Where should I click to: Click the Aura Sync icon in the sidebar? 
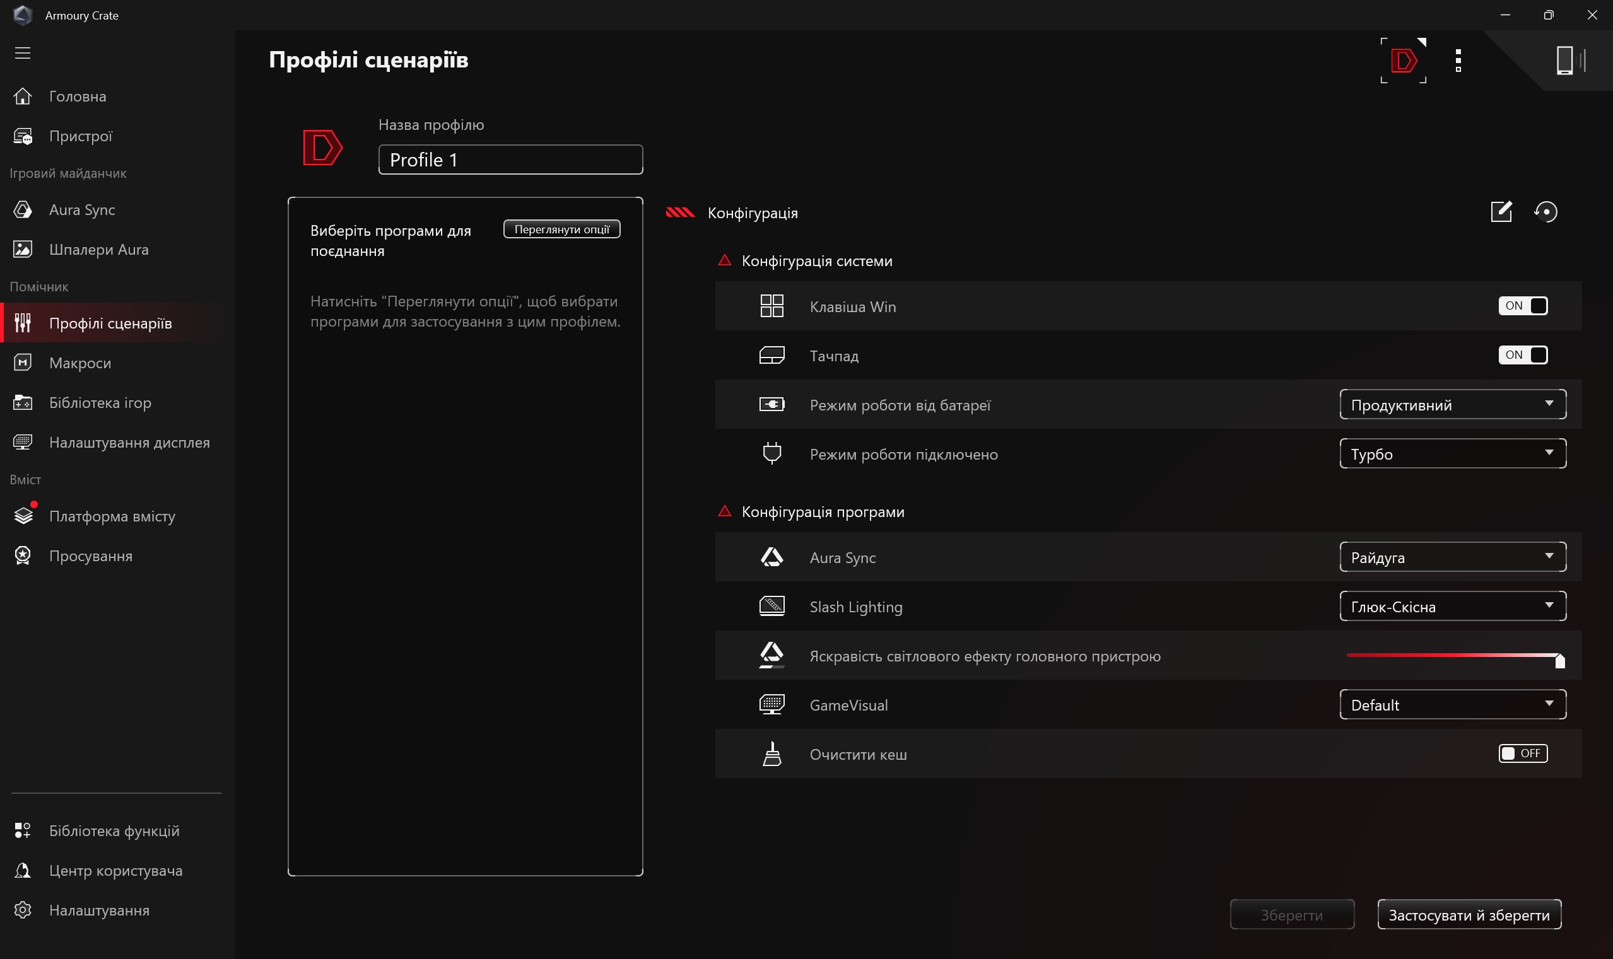point(23,209)
